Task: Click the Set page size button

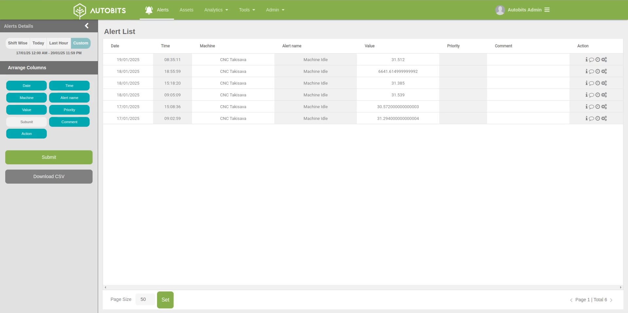Action: click(165, 300)
